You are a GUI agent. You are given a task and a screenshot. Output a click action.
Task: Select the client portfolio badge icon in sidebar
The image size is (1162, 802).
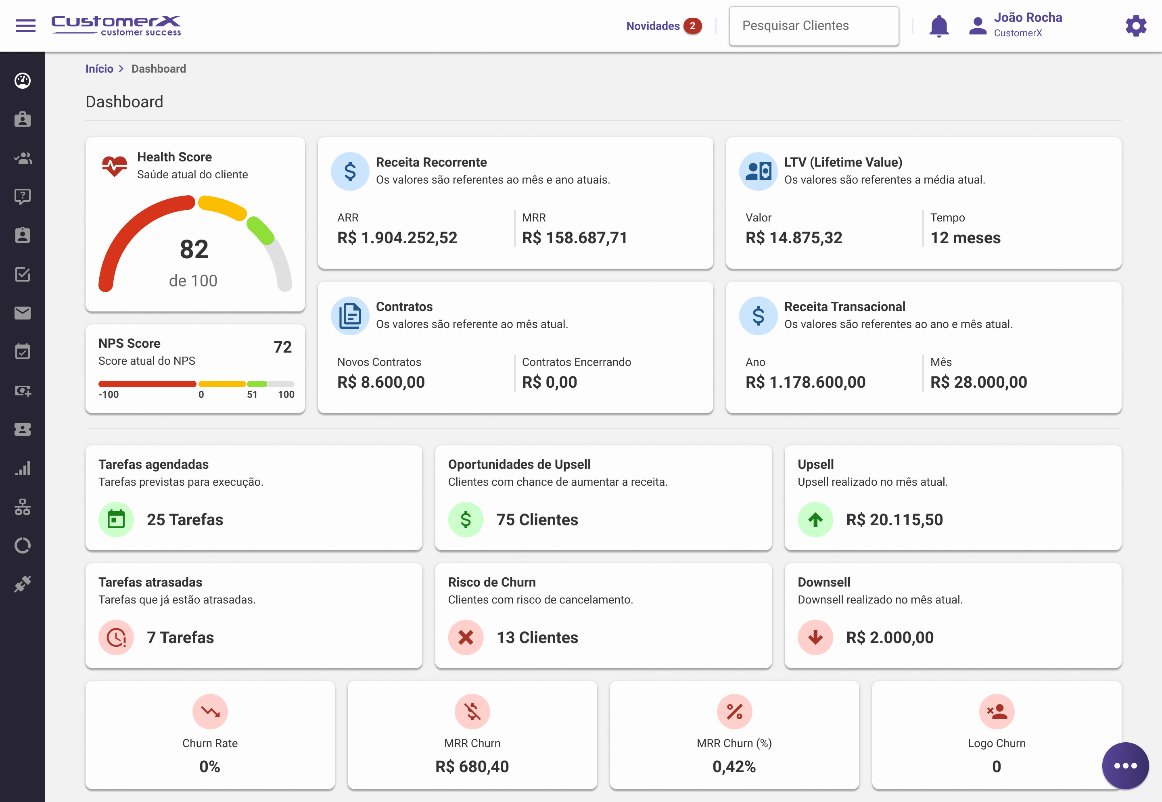pyautogui.click(x=23, y=119)
